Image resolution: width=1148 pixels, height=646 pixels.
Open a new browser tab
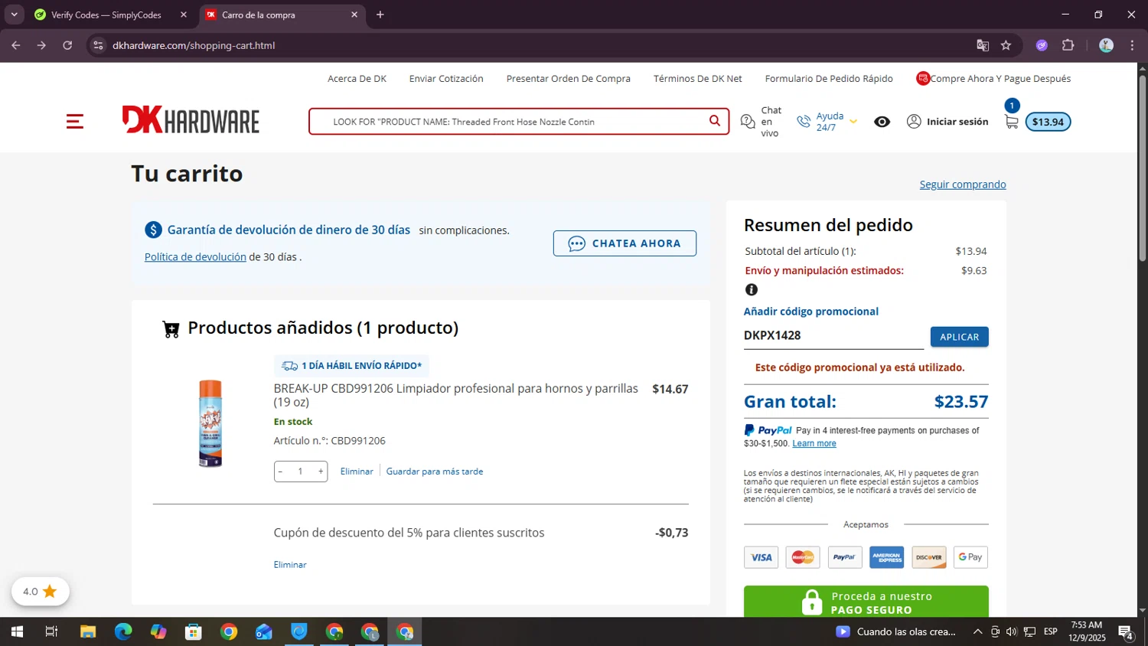(380, 15)
